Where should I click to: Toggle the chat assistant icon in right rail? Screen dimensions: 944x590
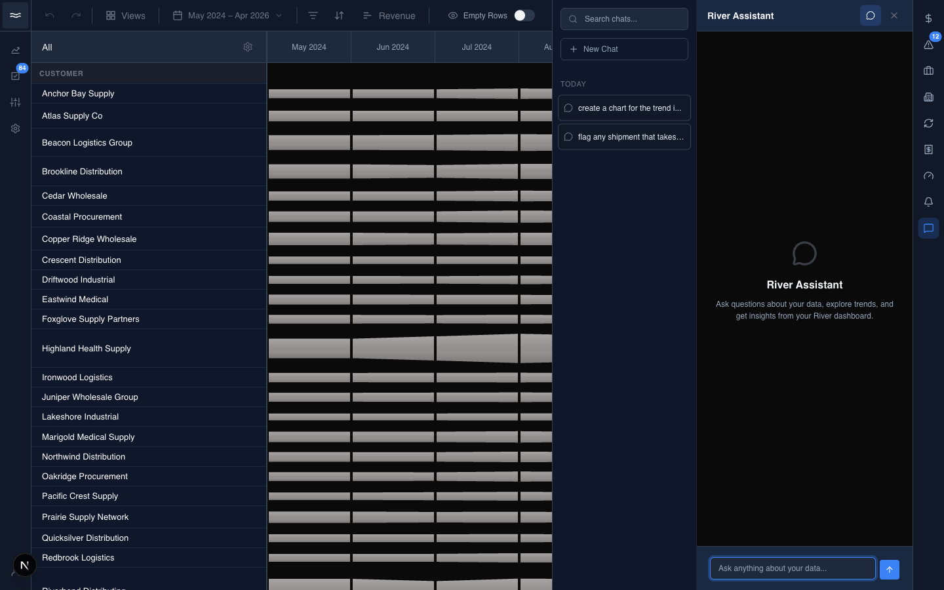[928, 228]
